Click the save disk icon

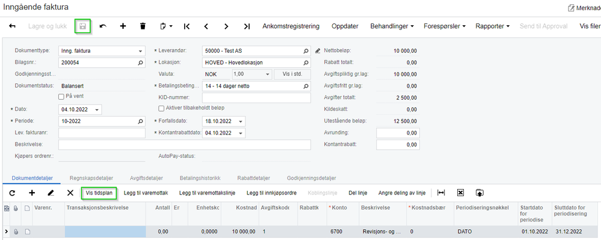[82, 26]
